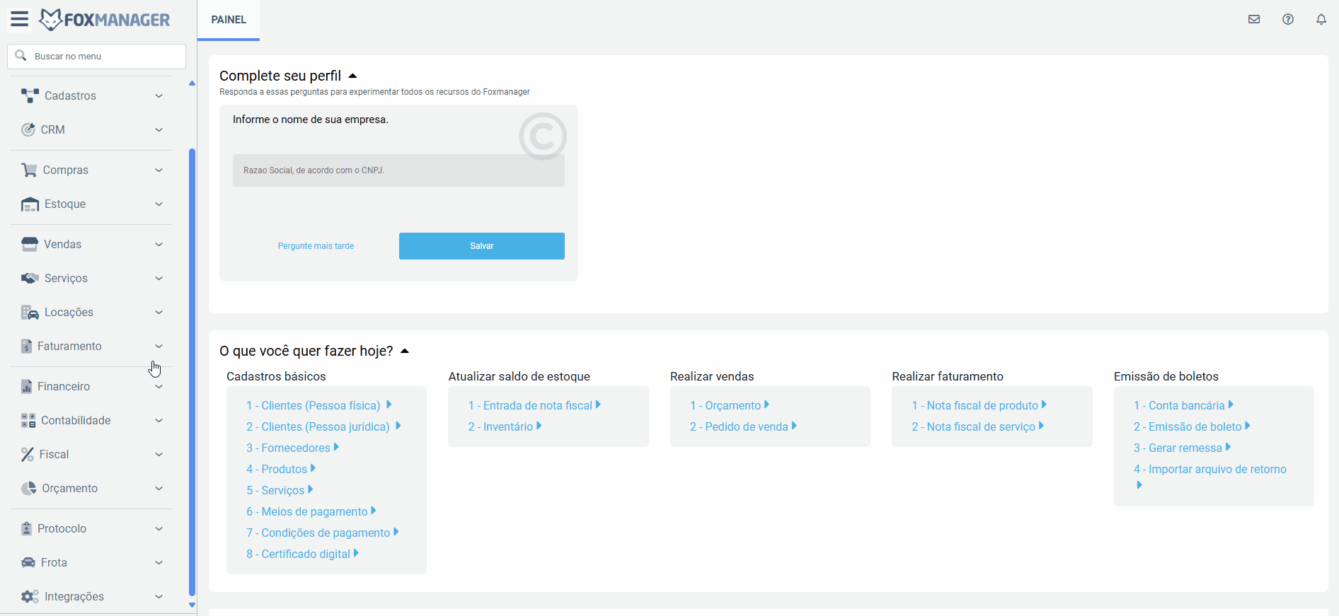Click the Vendas store icon
The height and width of the screenshot is (616, 1339).
click(30, 244)
